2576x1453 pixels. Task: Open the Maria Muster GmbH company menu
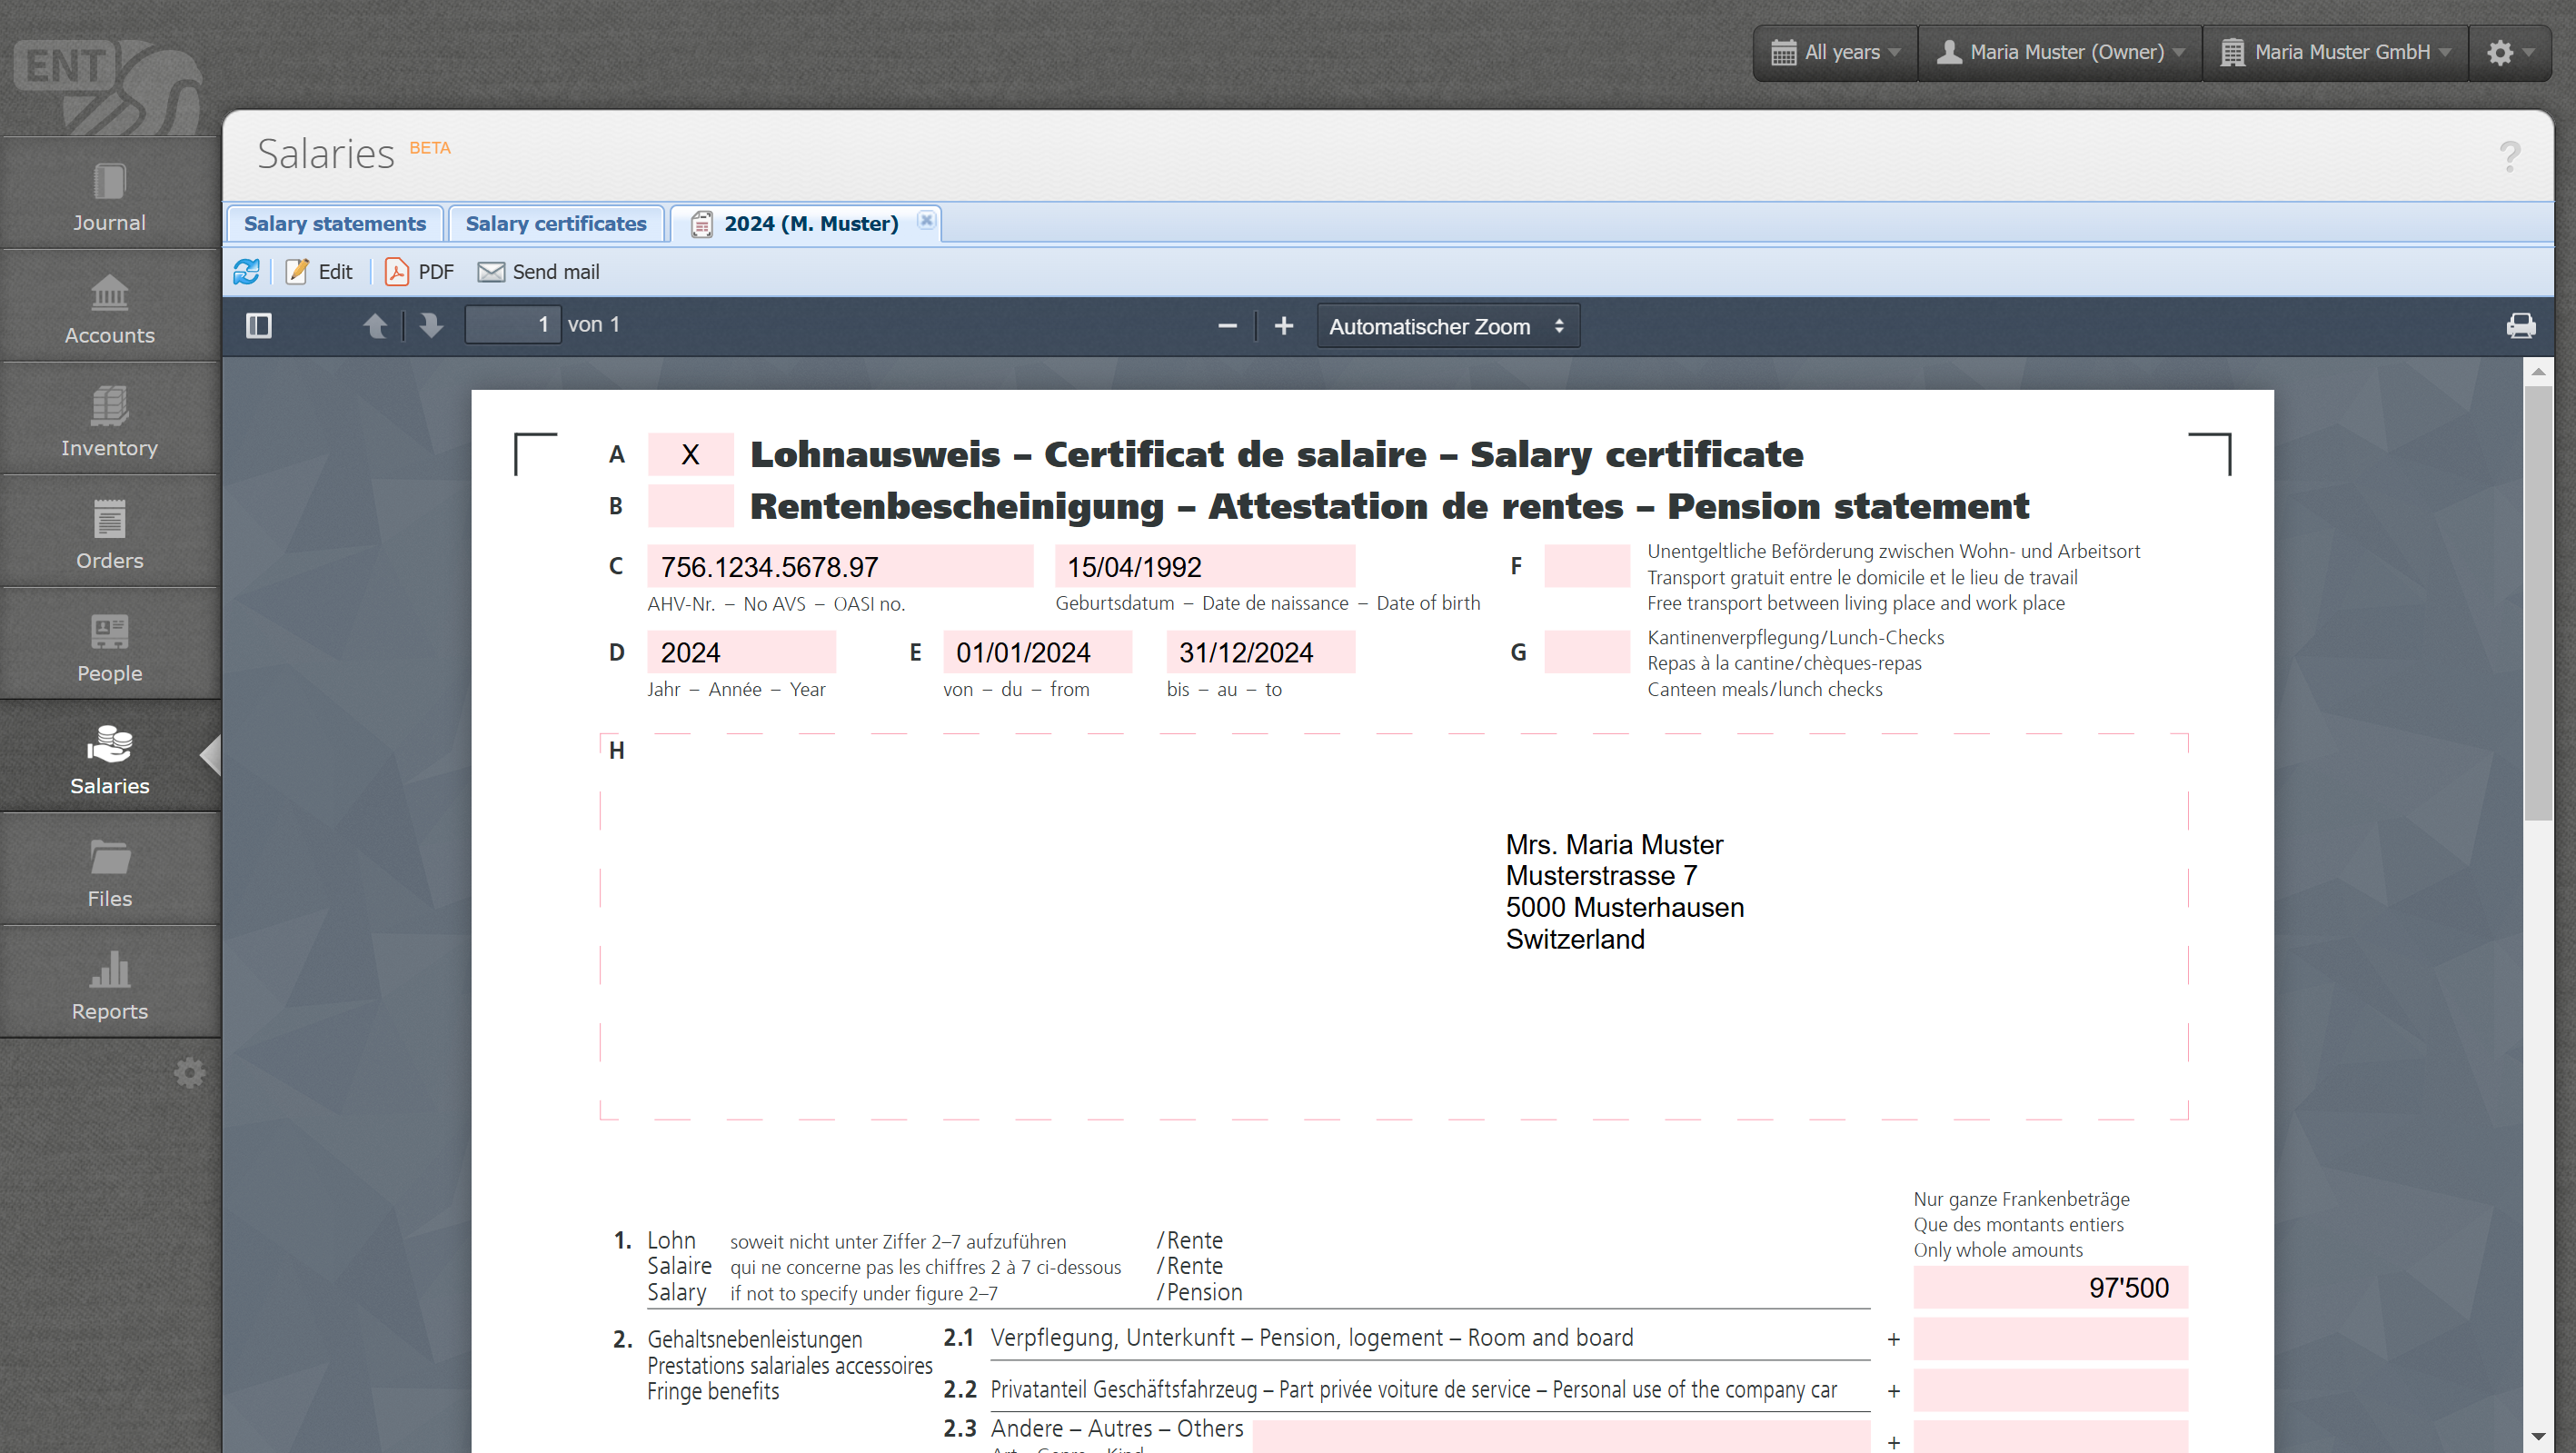tap(2335, 52)
